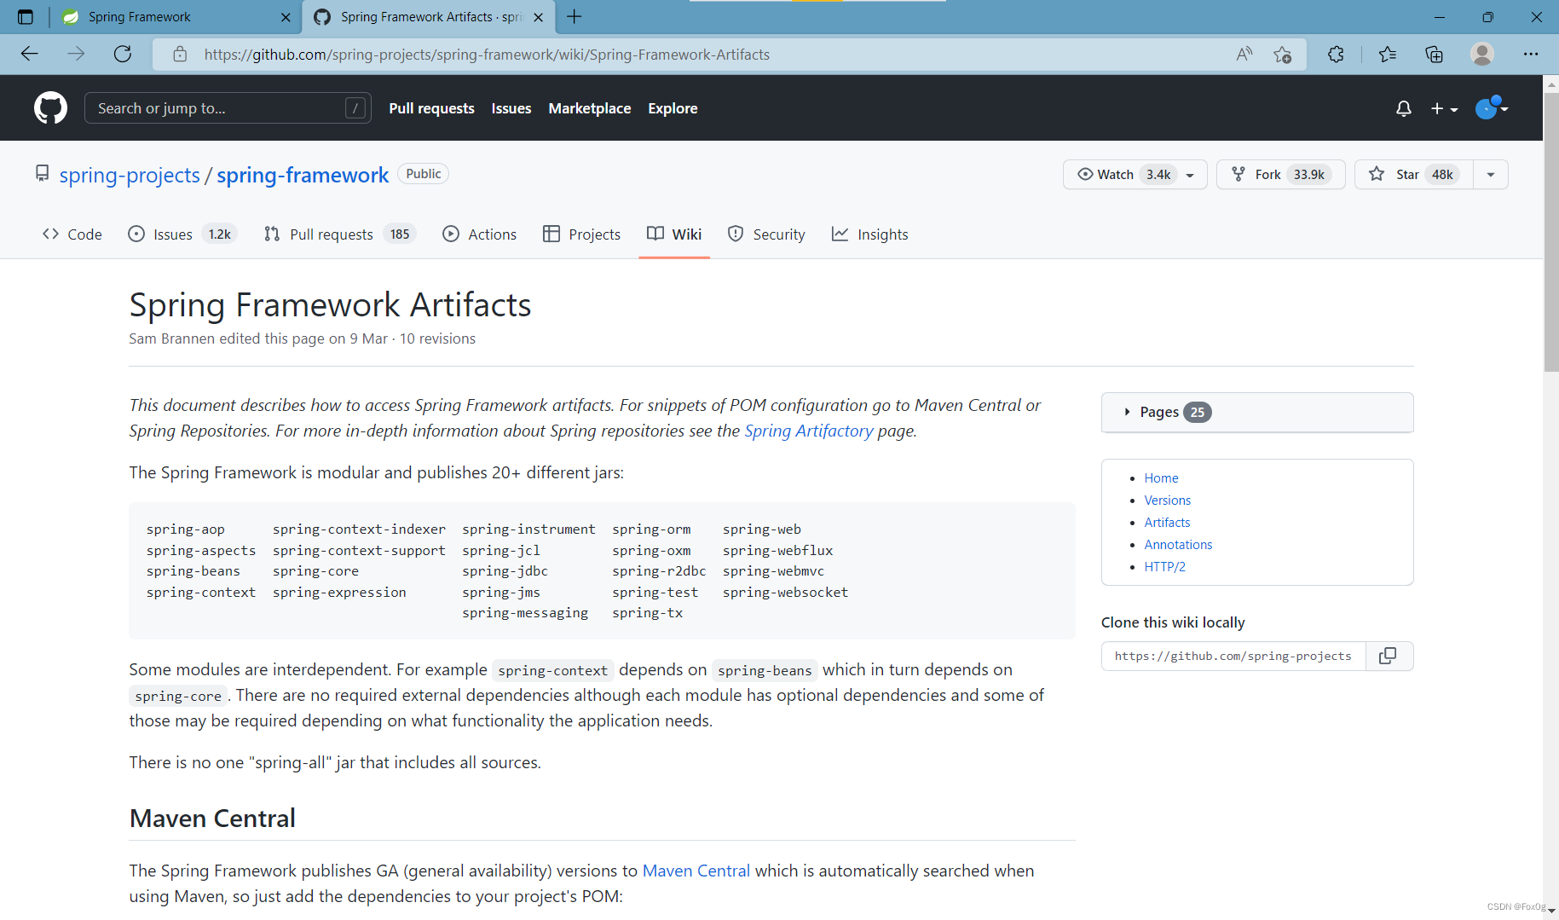Open the Security tab

pyautogui.click(x=766, y=234)
